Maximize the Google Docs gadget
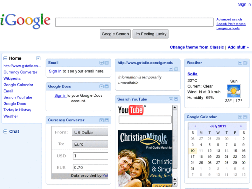The height and width of the screenshot is (189, 252). click(106, 86)
